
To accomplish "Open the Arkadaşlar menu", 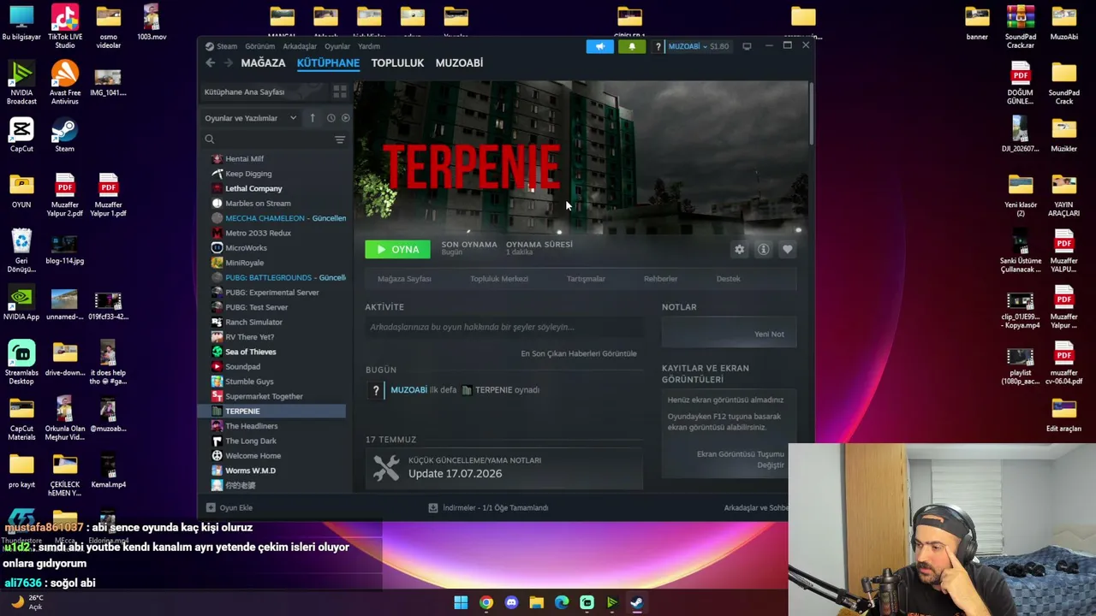I will point(300,46).
